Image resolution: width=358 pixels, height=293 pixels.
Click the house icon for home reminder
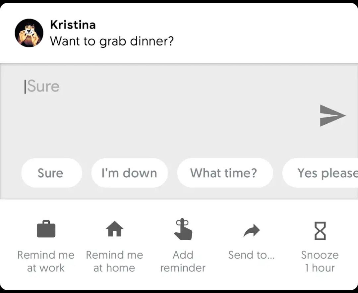point(114,229)
